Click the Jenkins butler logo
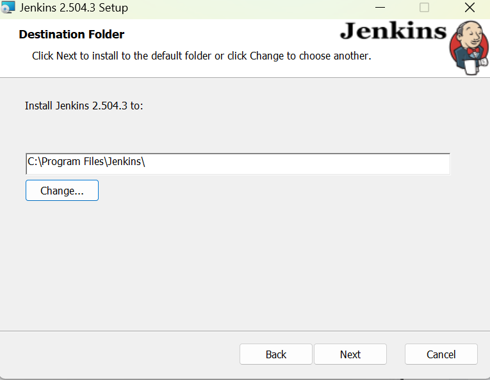The height and width of the screenshot is (380, 490). 469,48
